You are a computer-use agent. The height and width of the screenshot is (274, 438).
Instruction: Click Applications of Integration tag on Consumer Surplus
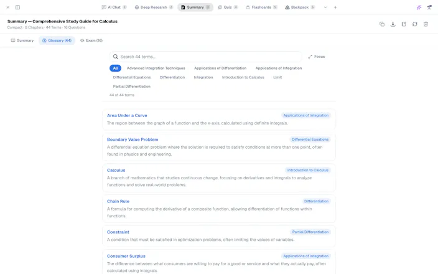pyautogui.click(x=306, y=256)
